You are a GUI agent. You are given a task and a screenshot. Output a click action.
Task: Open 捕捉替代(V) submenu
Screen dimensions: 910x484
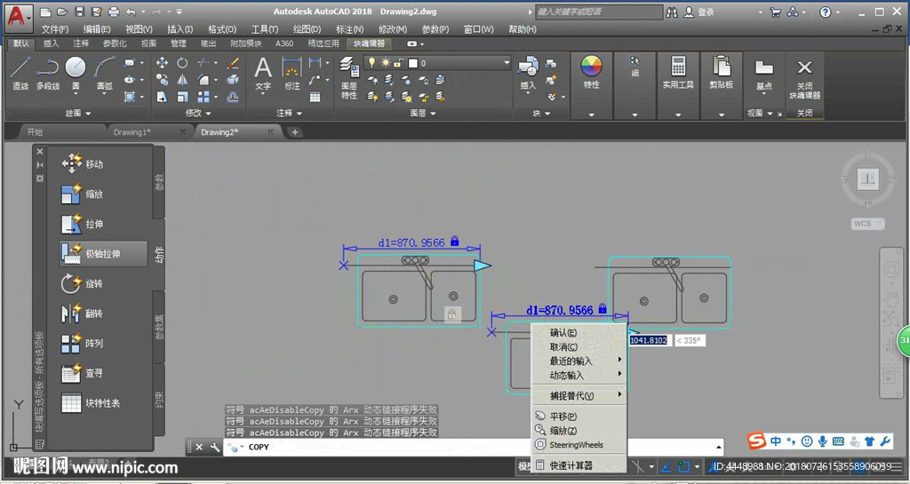(x=579, y=396)
